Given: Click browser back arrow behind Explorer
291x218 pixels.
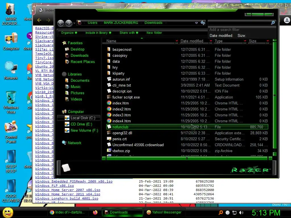Looking at the screenshot, I should coord(39,20).
